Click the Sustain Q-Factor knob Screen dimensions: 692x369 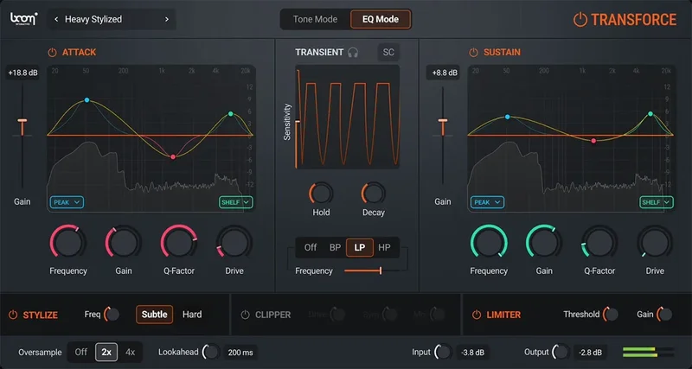(599, 242)
